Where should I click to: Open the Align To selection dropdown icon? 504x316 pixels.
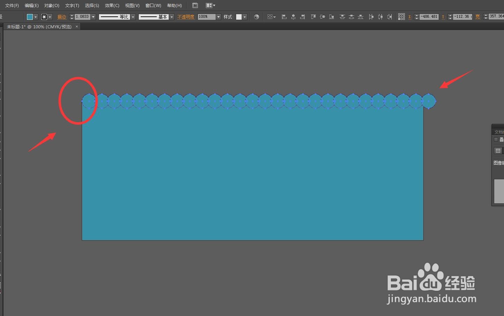(x=271, y=17)
